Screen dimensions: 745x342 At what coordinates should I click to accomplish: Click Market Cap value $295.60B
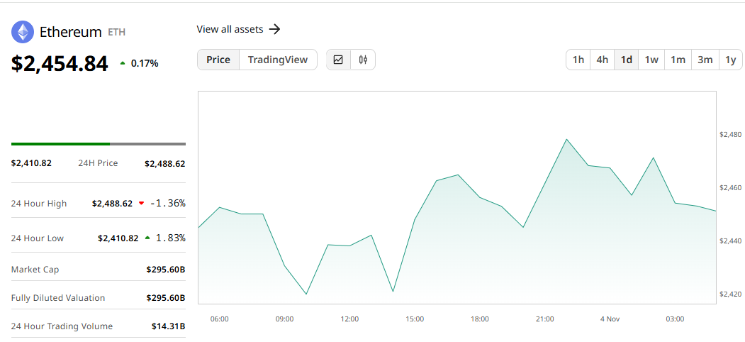166,269
